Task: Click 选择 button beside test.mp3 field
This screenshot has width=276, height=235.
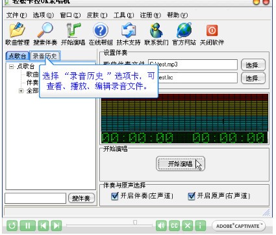Action: (x=253, y=65)
